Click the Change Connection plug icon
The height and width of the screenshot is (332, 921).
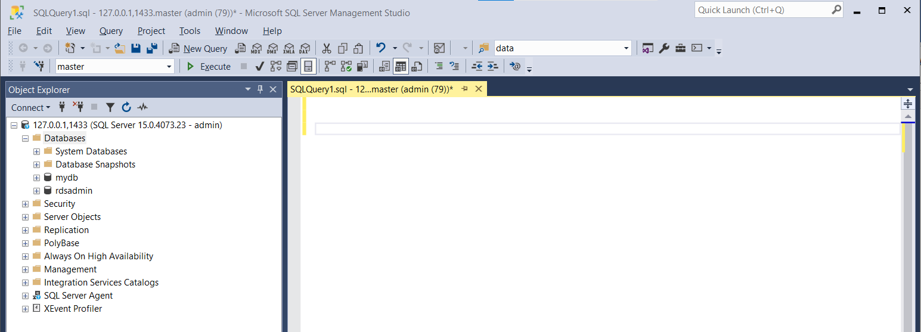(39, 66)
